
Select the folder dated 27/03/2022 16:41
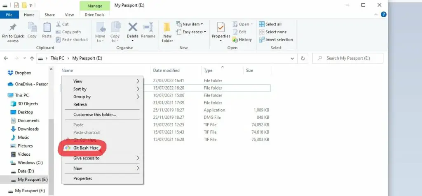165,81
